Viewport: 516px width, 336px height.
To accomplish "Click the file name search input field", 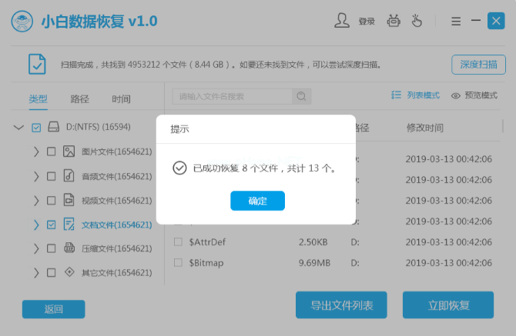I will (x=233, y=96).
